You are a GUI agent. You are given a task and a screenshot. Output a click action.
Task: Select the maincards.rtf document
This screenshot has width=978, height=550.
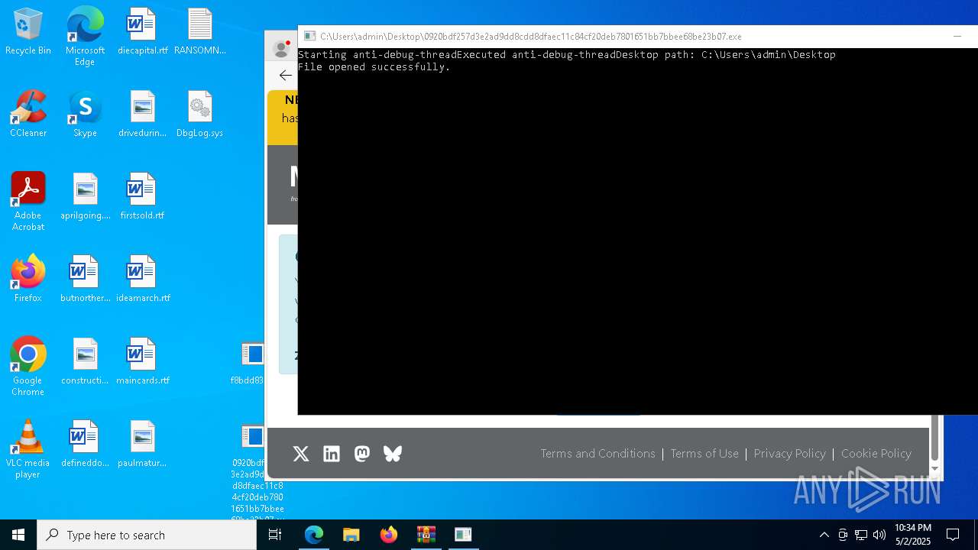coord(142,362)
